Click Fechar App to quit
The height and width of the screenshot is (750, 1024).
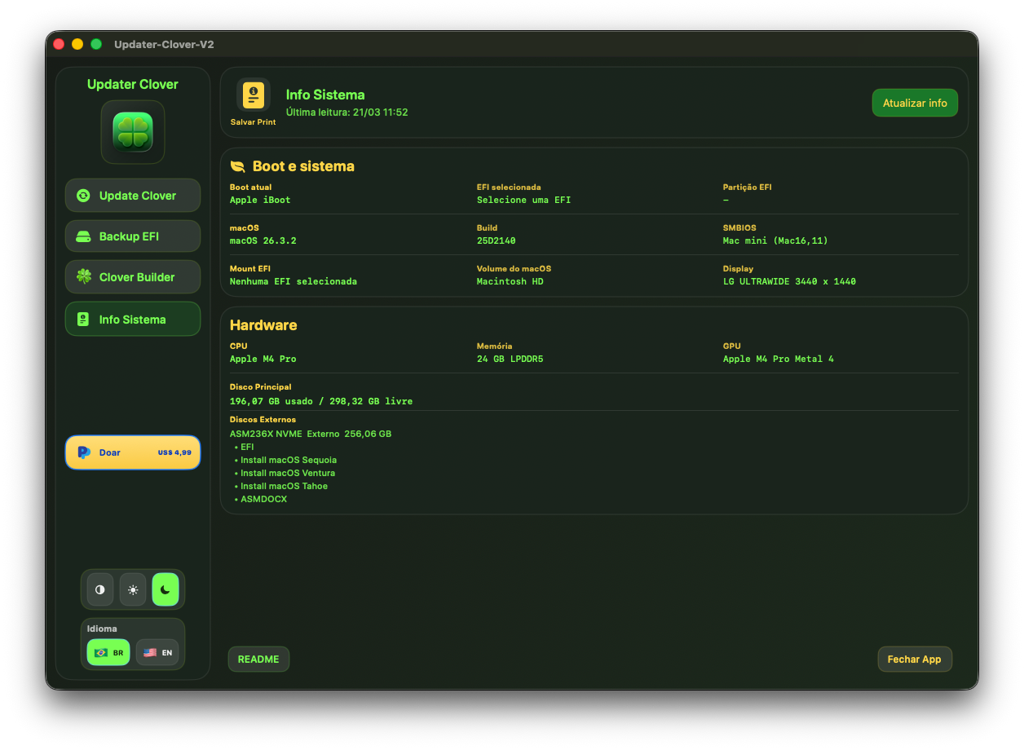coord(915,659)
